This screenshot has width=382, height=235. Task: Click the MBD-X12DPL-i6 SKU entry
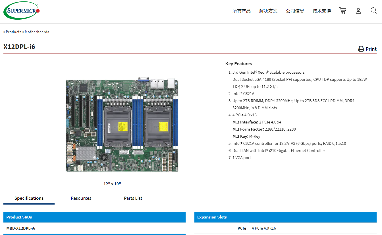point(21,228)
